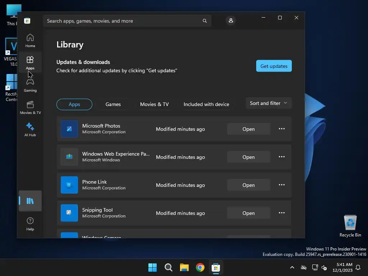Click the Microsoft Photos title text
This screenshot has width=368, height=276.
101,126
